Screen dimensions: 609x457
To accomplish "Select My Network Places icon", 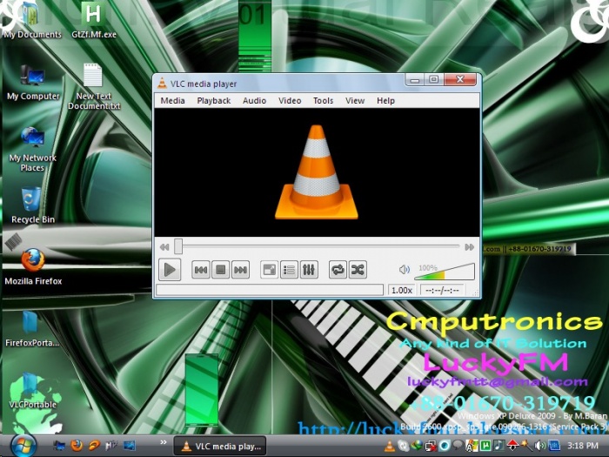I will (x=33, y=150).
